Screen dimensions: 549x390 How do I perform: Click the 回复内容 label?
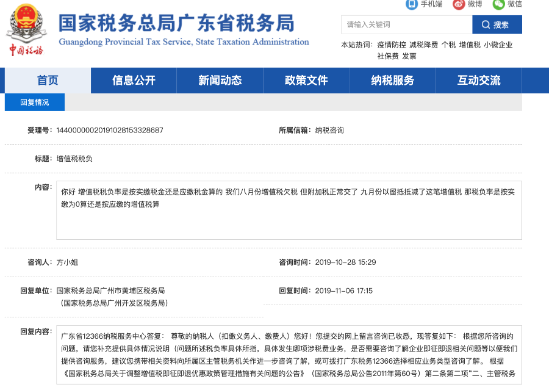36,331
